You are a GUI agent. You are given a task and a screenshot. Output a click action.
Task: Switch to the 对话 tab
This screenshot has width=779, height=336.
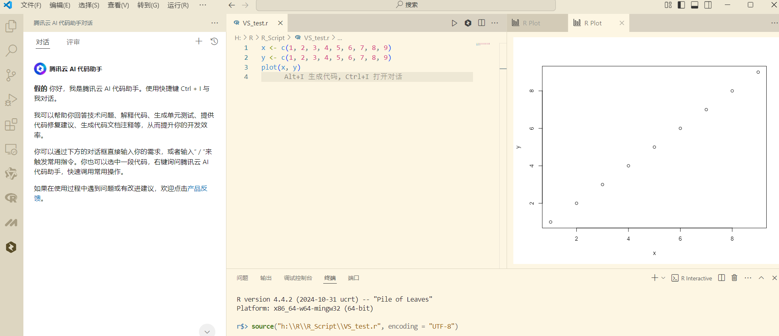click(x=43, y=42)
